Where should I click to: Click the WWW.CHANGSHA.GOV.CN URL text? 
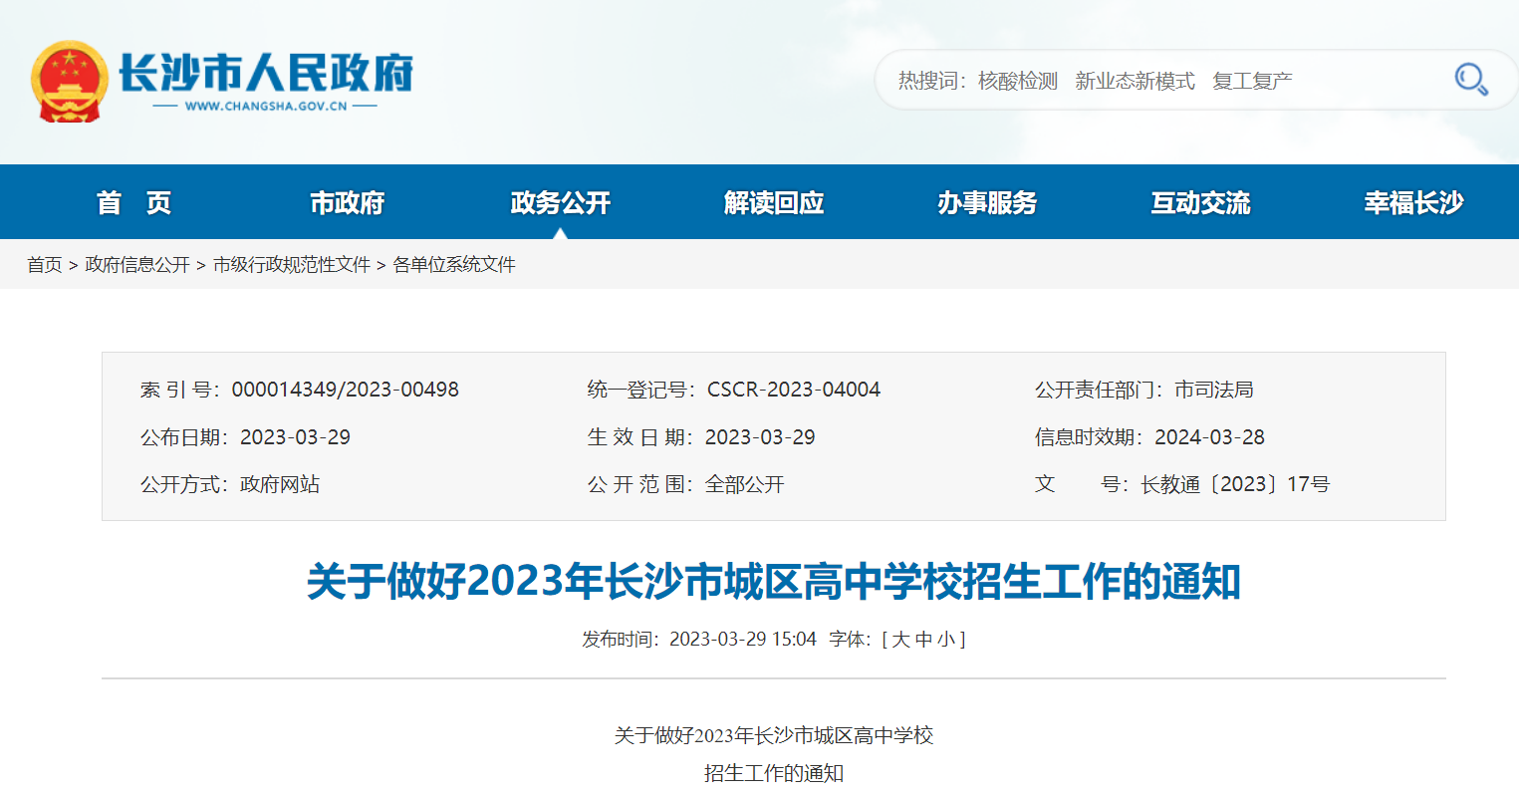coord(266,107)
